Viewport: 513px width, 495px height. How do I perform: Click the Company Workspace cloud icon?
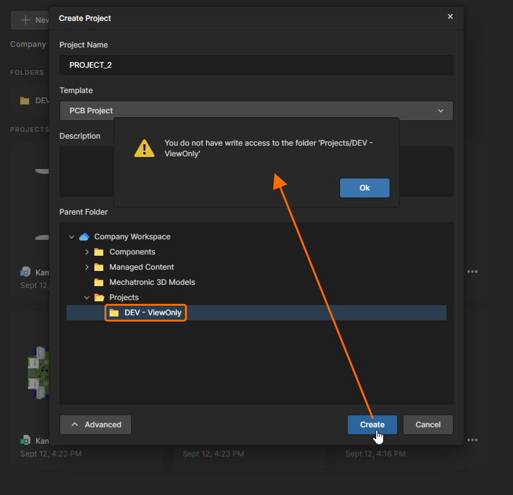[84, 237]
